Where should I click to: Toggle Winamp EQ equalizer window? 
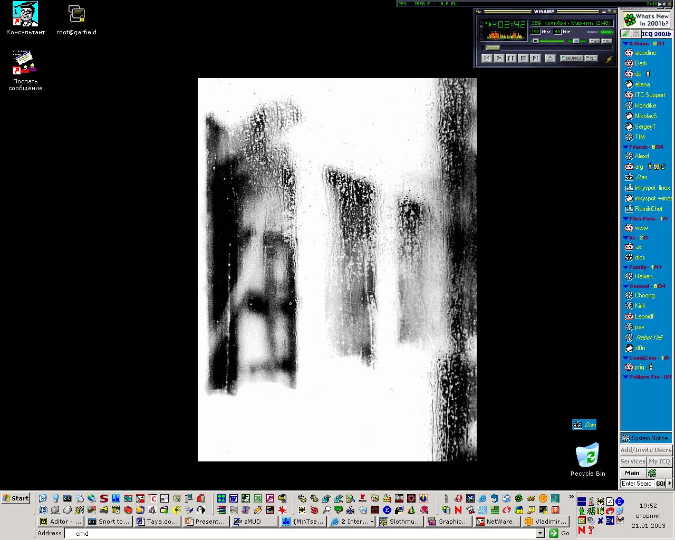(x=595, y=41)
